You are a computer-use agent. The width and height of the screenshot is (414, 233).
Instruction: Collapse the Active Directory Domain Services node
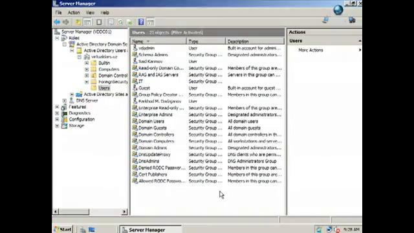tap(65, 44)
